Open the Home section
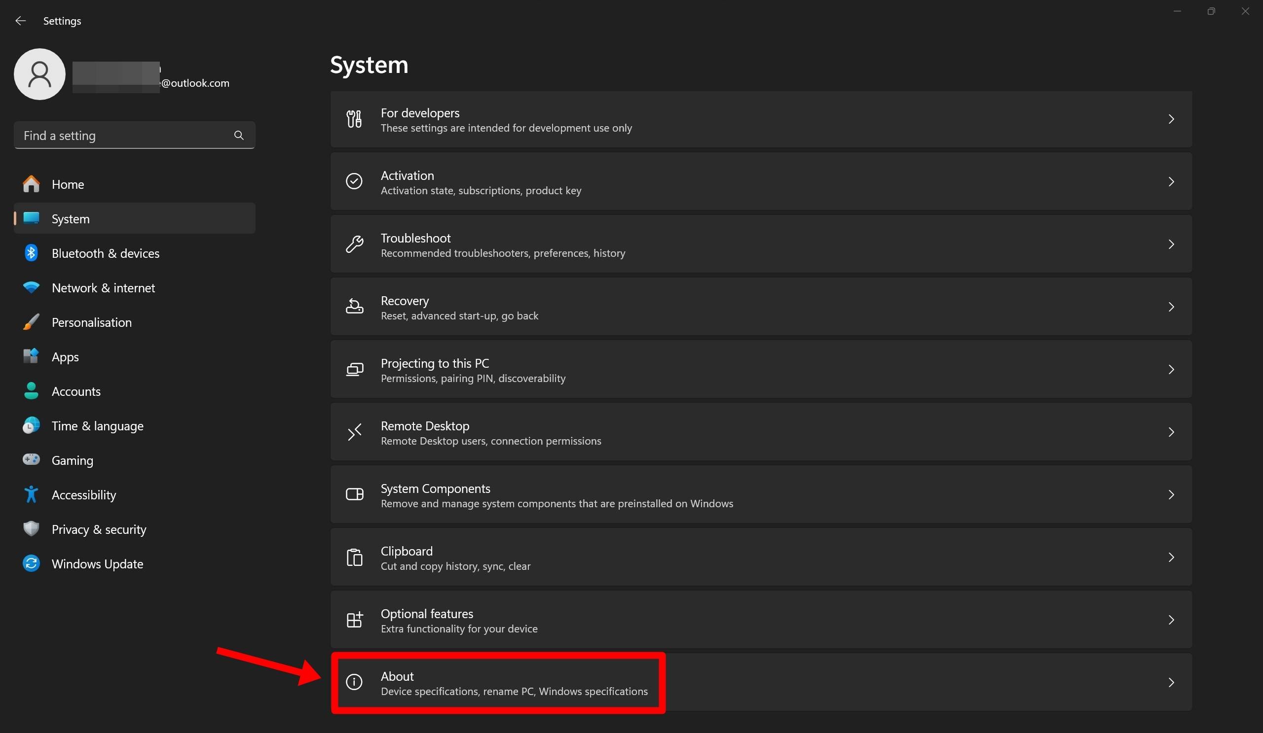Viewport: 1263px width, 733px height. (67, 184)
